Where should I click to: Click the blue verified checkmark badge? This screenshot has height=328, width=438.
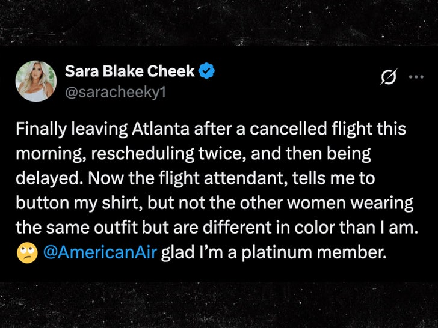coord(207,71)
